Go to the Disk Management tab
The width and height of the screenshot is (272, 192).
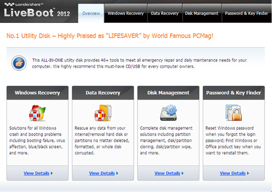[x=202, y=13]
